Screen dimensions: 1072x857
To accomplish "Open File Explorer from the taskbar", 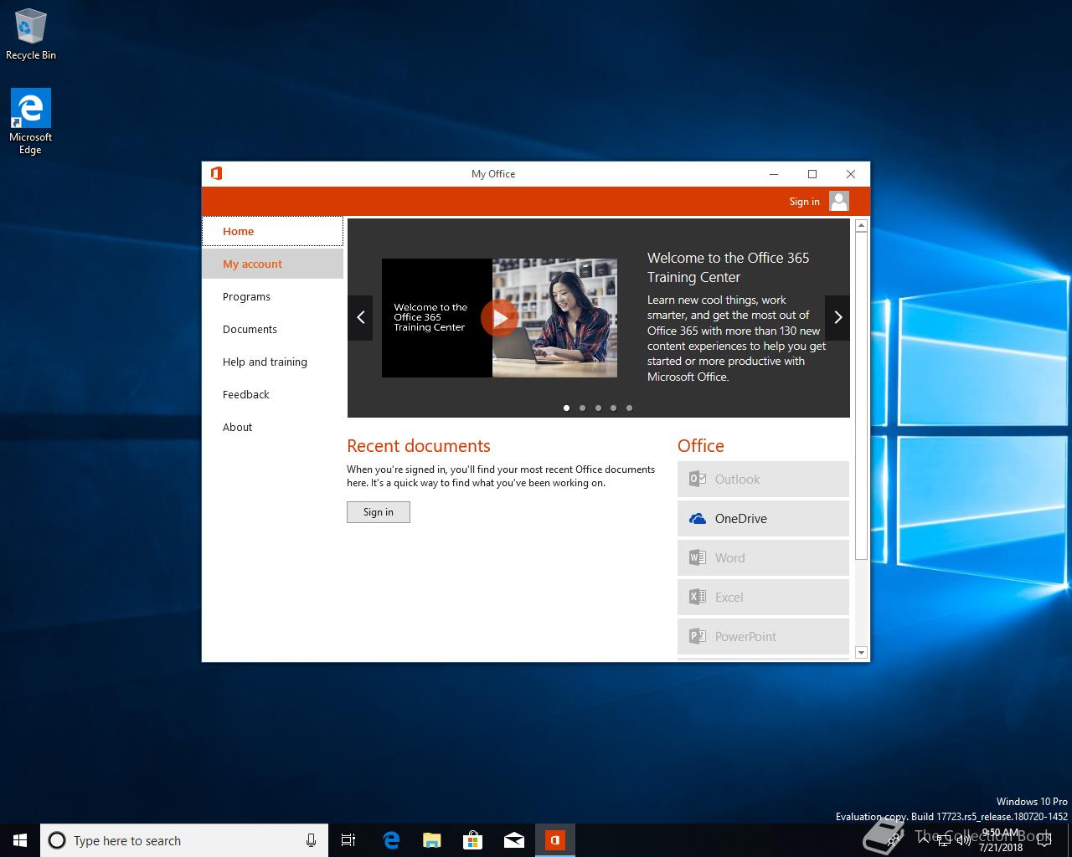I will tap(432, 840).
